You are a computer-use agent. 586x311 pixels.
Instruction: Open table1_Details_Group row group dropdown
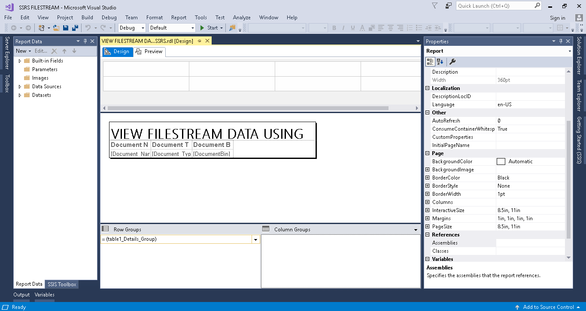pos(255,239)
